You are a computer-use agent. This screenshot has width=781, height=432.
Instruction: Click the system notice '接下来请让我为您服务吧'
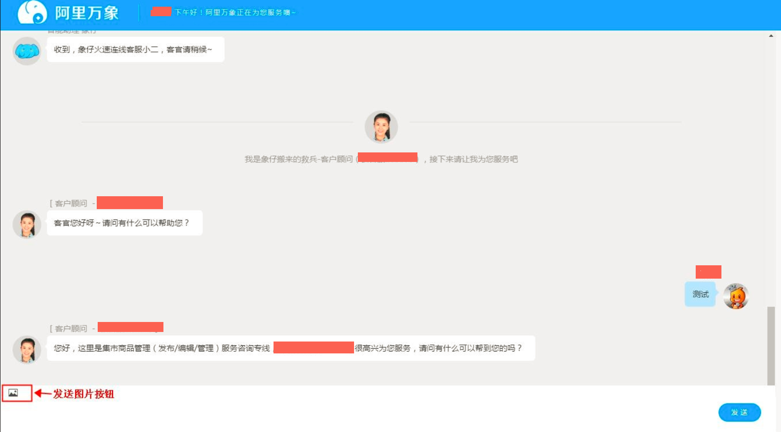(473, 159)
